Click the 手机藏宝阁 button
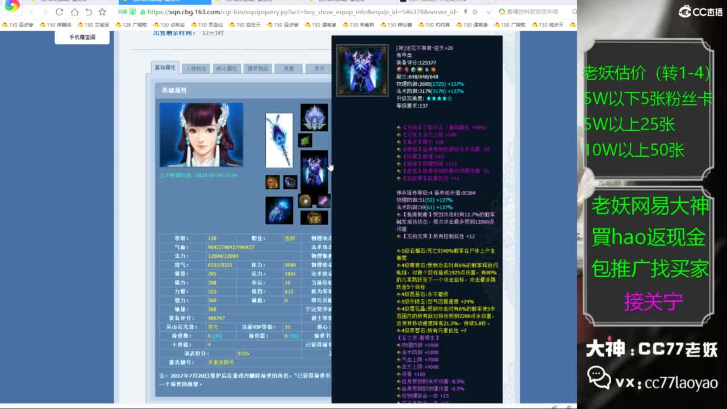 pos(81,36)
